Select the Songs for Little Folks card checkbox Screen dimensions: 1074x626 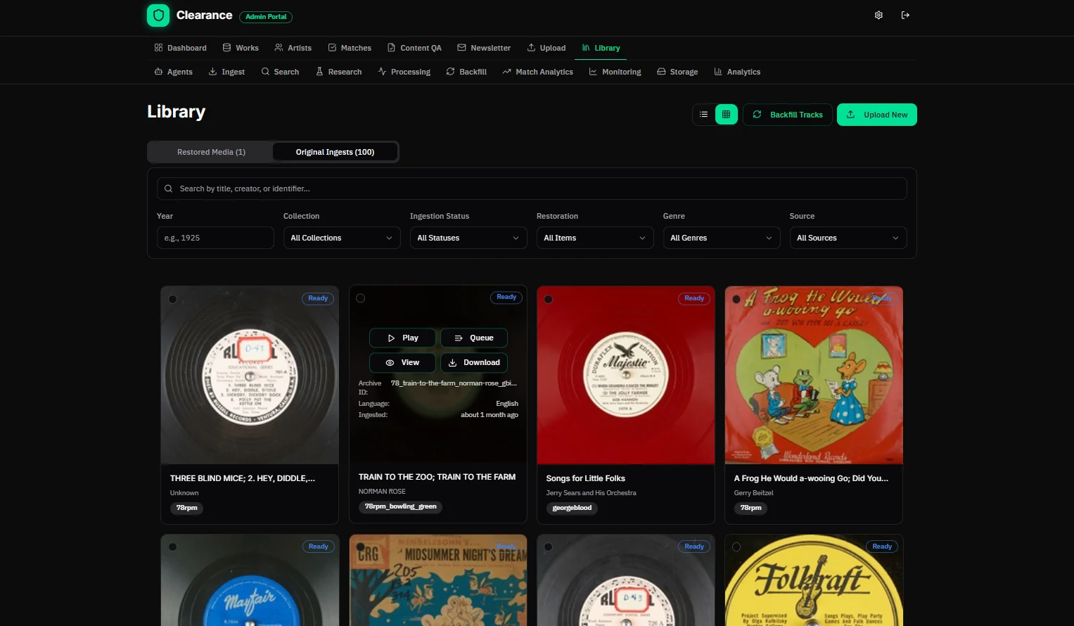tap(549, 299)
